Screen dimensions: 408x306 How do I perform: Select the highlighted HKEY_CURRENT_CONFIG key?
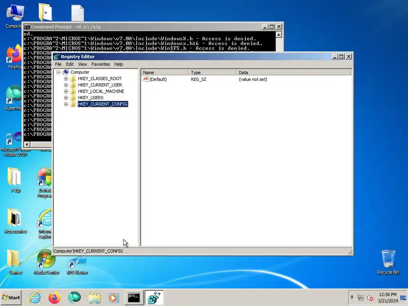pos(103,104)
